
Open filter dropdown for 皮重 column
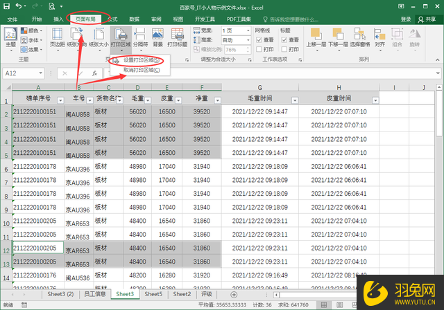[178, 100]
